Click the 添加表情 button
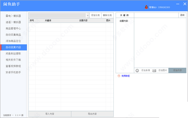This screenshot has width=188, height=118. coord(145,70)
